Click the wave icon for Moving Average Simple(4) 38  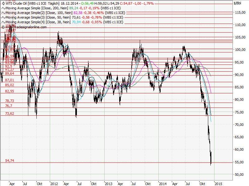tap(3, 22)
